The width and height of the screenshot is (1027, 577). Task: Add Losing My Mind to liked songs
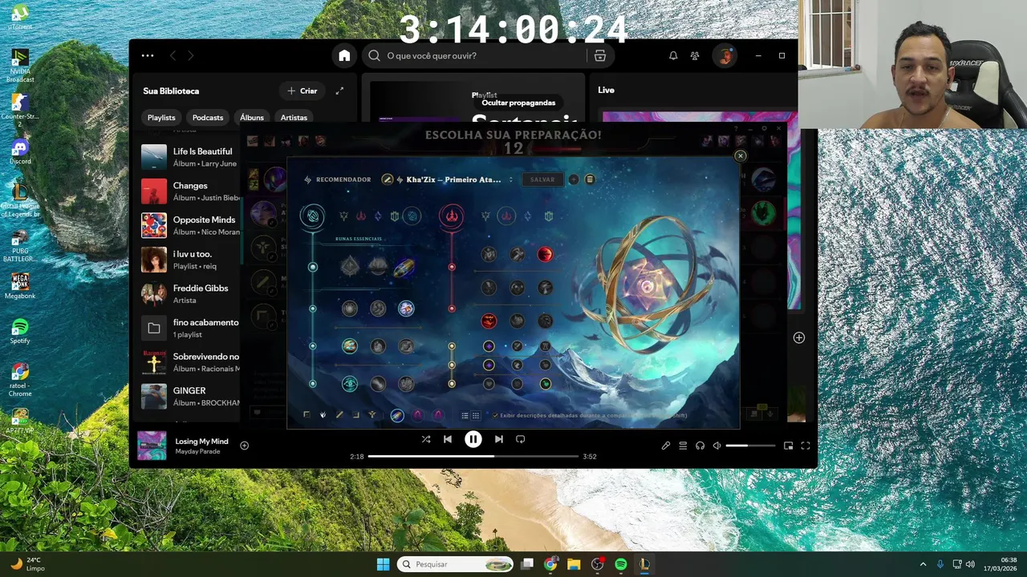click(x=245, y=446)
